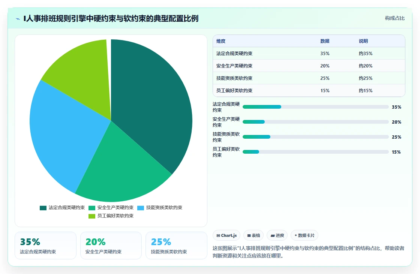Screen dimensions: 420x274
Task: Click the 数据卡片 tag
Action: 304,235
